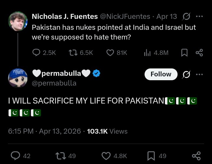The width and height of the screenshot is (212, 164).
Task: Open Nicholas J. Fuentes profile picture
Action: [18, 21]
